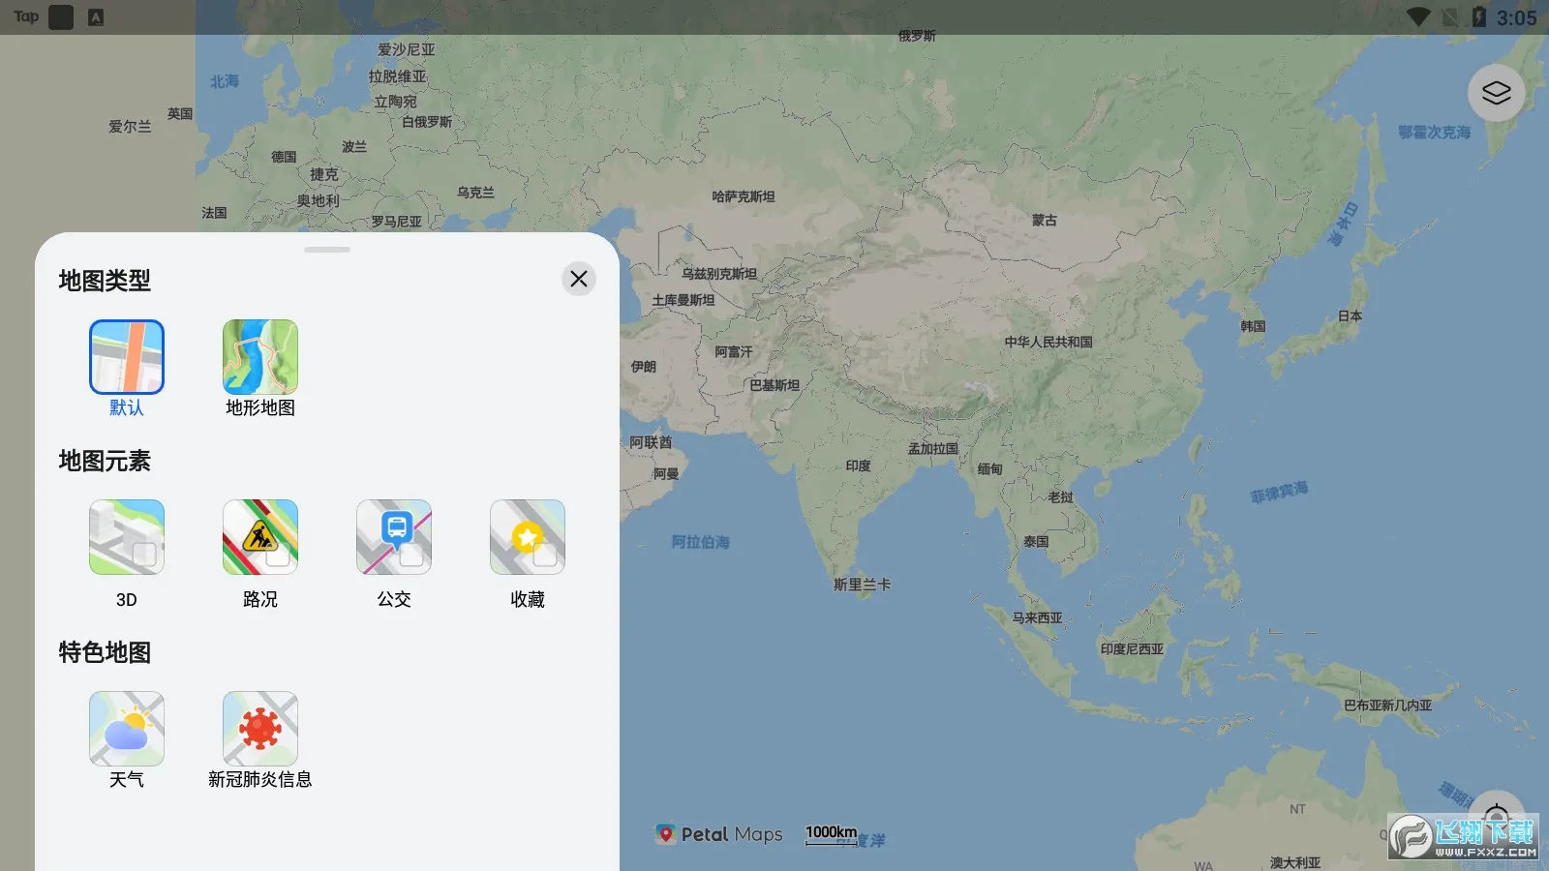
Task: Select the 默认 (default) map type icon
Action: (x=127, y=355)
